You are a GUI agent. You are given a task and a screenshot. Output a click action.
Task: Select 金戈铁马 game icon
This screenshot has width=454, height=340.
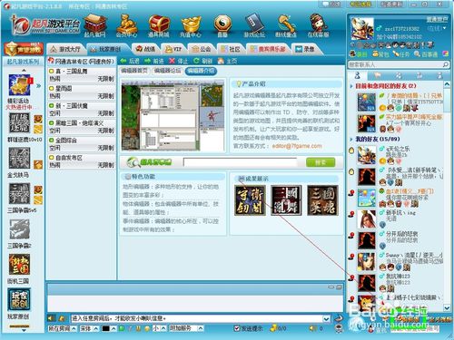point(19,158)
